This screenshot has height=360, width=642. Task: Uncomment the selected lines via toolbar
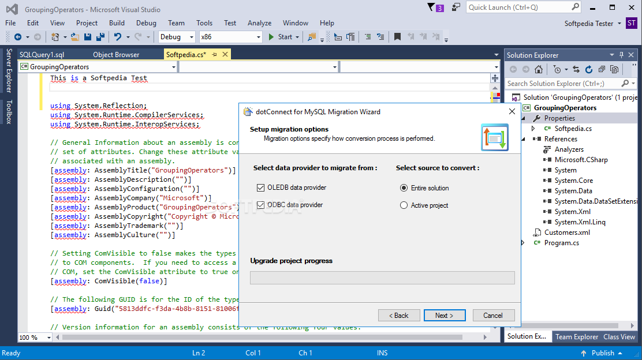tap(381, 37)
